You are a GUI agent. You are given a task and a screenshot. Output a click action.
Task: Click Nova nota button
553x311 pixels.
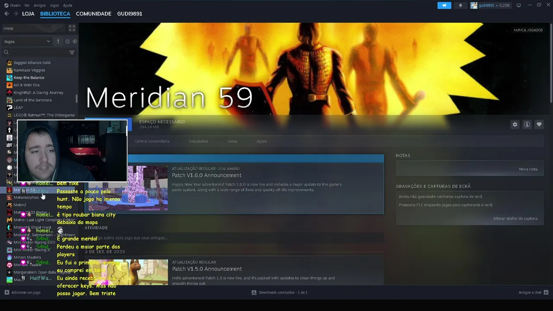tap(528, 169)
